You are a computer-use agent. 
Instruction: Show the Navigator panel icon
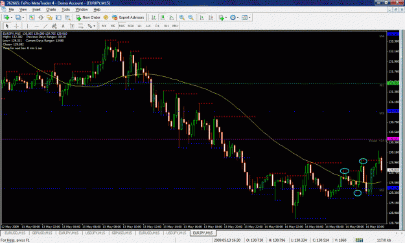[50, 17]
